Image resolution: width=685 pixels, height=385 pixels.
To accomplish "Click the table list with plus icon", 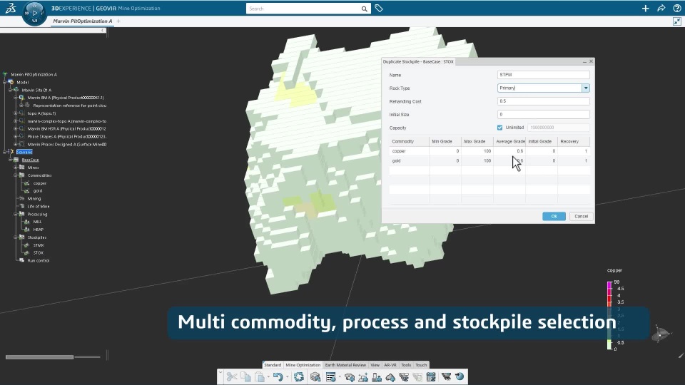I will coord(330,376).
